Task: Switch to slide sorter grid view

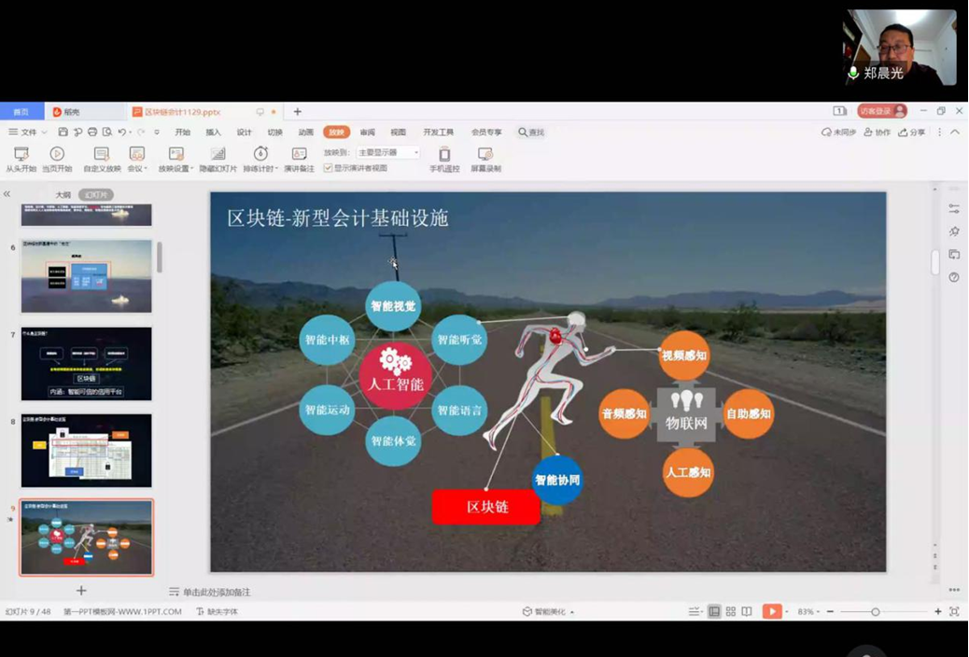Action: pos(731,612)
